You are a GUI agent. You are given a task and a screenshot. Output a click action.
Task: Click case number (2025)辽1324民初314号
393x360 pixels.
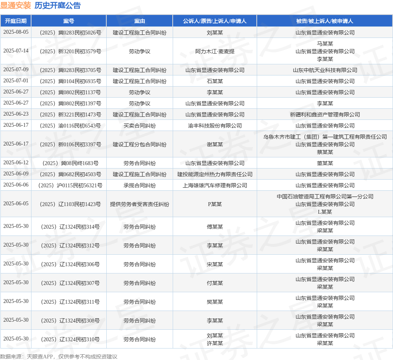[x=69, y=227]
